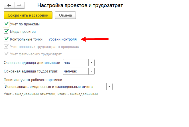Go back using the left arrow
The height and width of the screenshot is (127, 189).
[x=9, y=5]
